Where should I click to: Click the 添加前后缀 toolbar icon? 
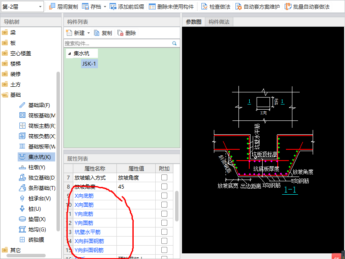point(113,6)
